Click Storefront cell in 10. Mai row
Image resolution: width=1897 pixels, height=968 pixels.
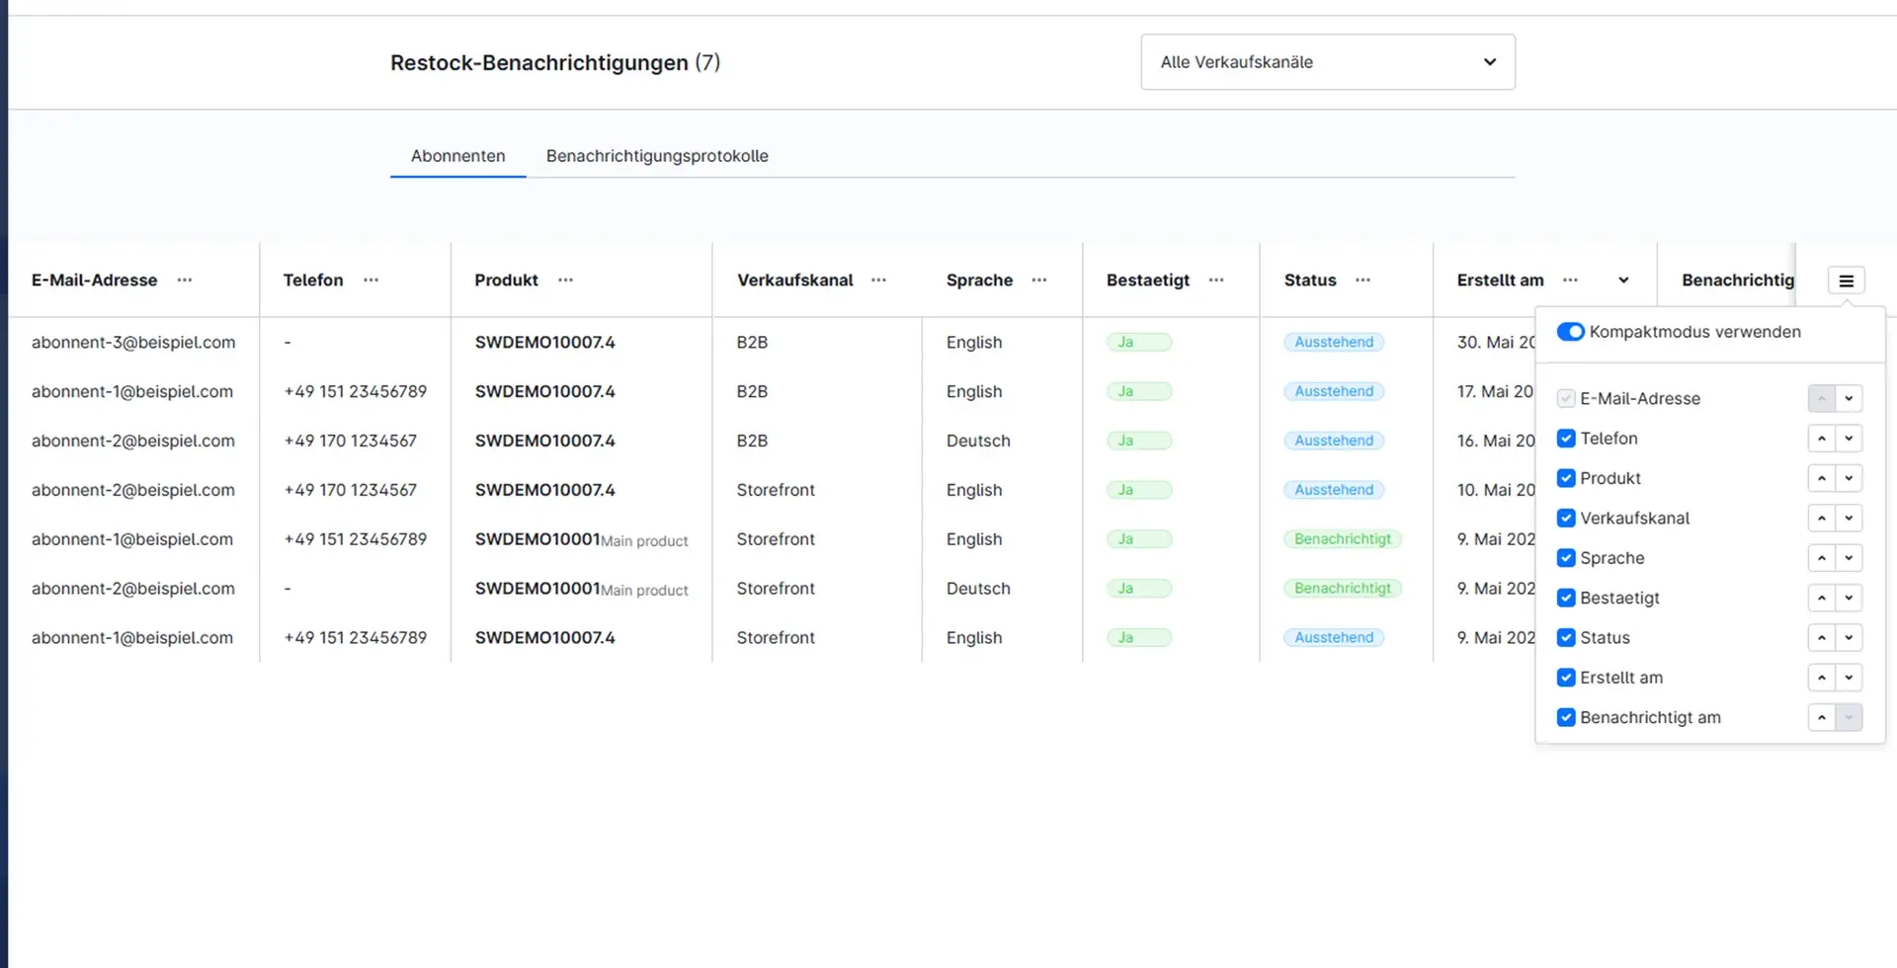tap(776, 490)
